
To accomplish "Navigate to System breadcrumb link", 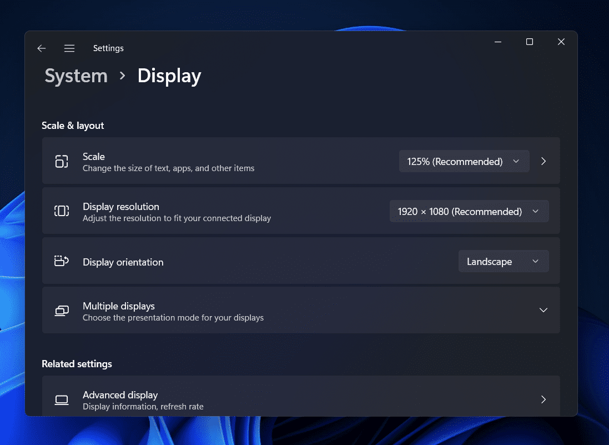I will click(76, 76).
